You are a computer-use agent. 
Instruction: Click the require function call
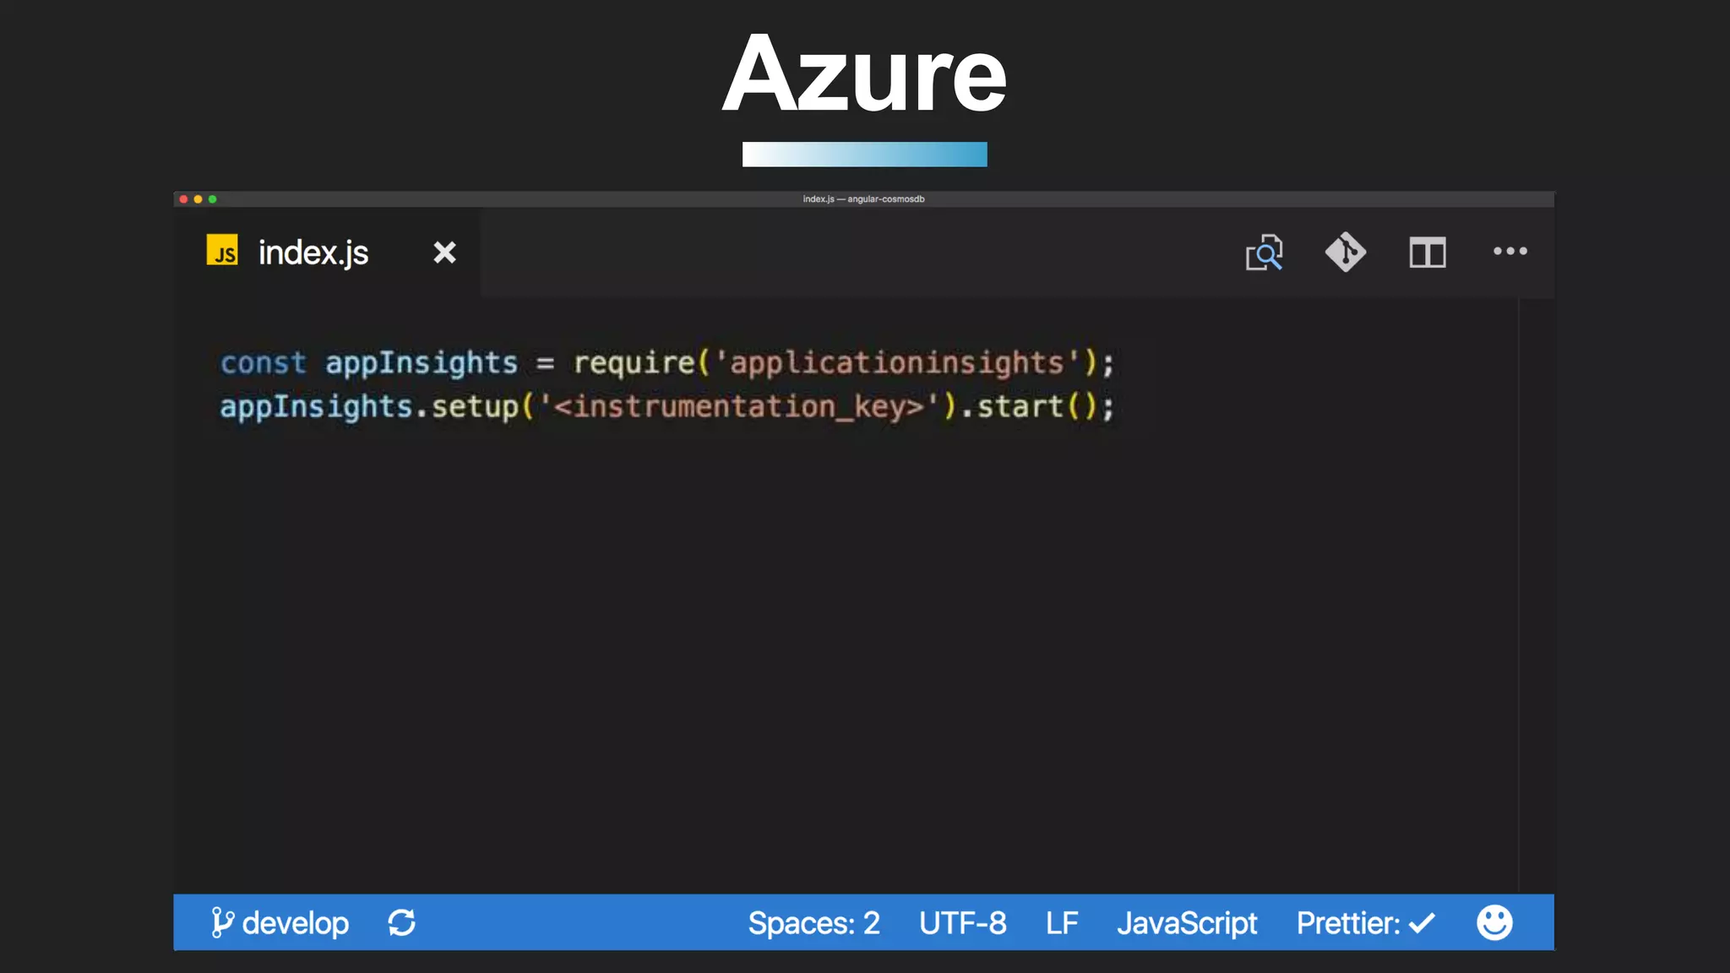coord(634,363)
